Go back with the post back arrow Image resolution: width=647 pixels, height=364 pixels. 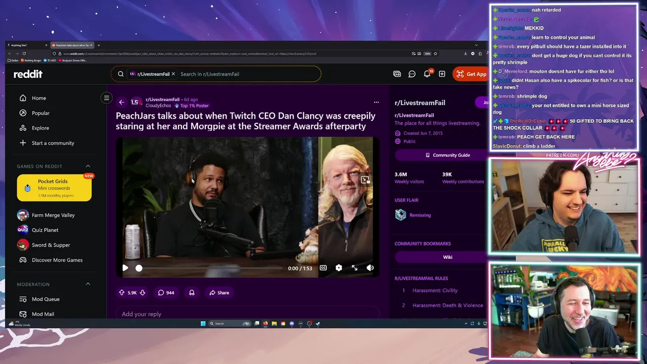point(121,102)
